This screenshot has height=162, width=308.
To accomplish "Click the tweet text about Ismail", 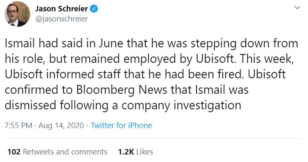I will point(151,74).
